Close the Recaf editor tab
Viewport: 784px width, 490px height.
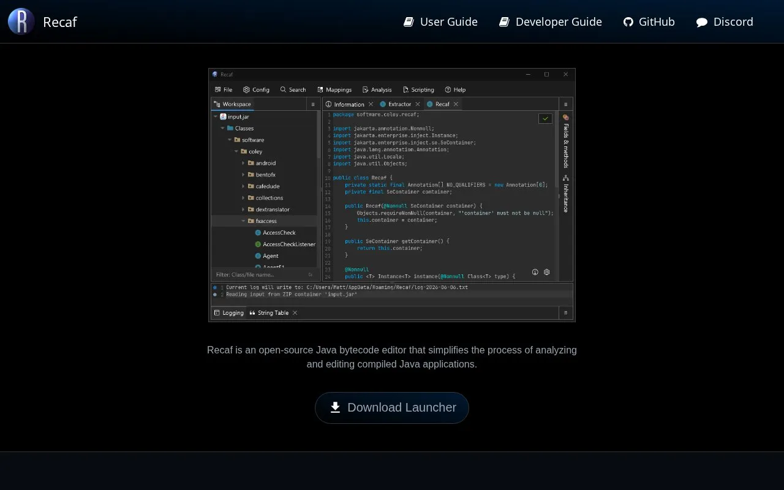[x=455, y=104]
